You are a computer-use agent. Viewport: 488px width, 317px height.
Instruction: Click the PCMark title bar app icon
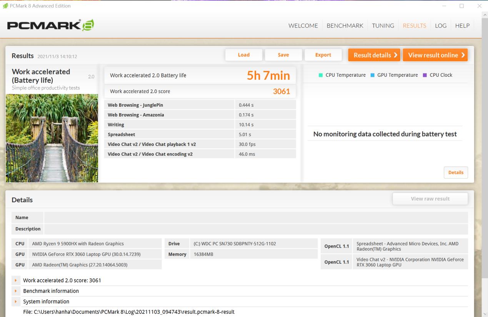point(5,6)
